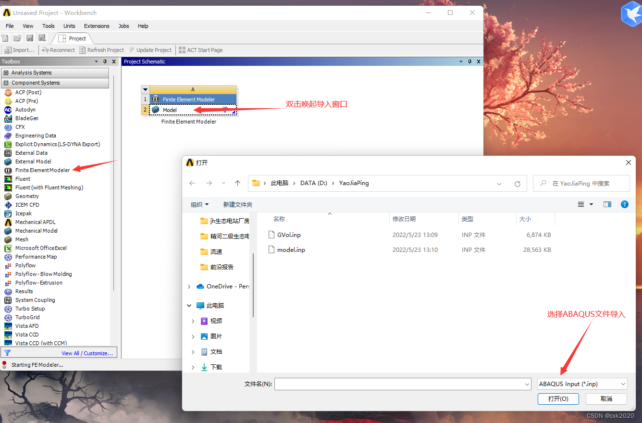Open the Tools menu
This screenshot has width=642, height=423.
[49, 26]
